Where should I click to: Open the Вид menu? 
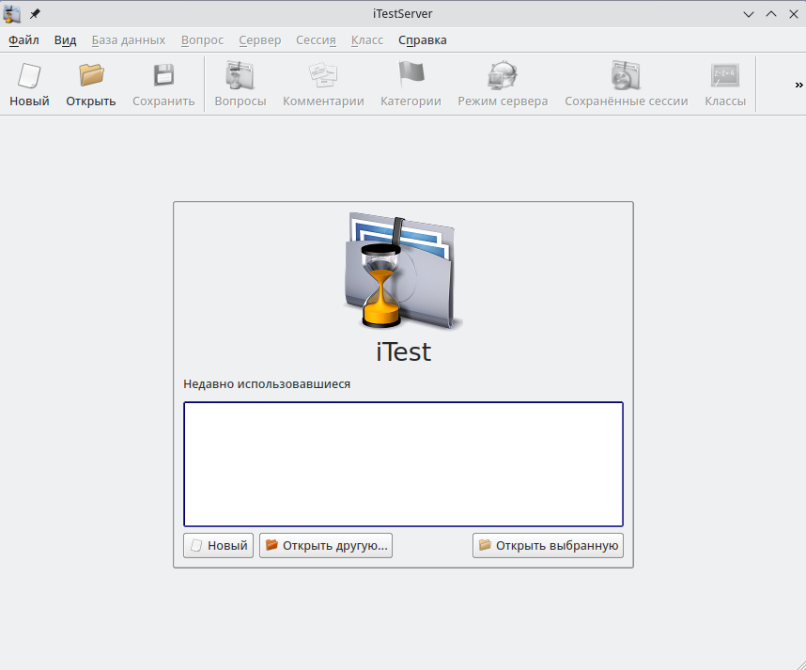click(66, 40)
